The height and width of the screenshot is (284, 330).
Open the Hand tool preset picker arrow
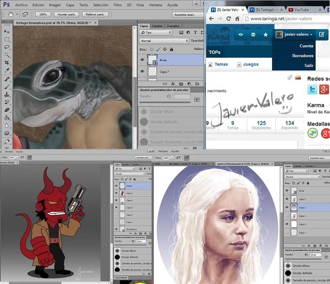pyautogui.click(x=17, y=15)
